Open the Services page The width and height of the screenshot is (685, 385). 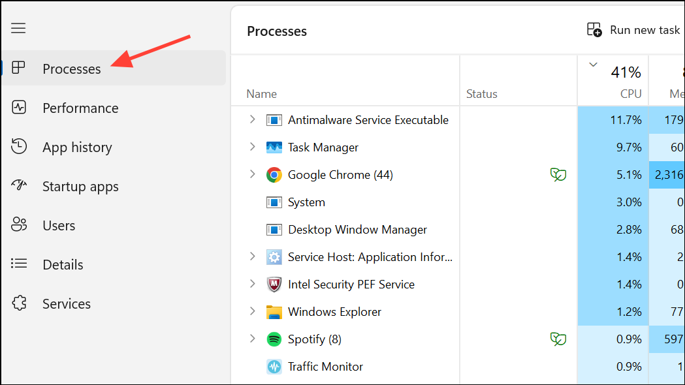67,304
